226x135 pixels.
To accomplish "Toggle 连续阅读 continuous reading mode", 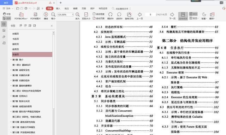I will click(x=183, y=16).
